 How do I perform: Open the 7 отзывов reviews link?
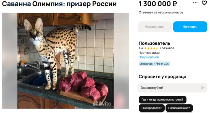click(167, 48)
